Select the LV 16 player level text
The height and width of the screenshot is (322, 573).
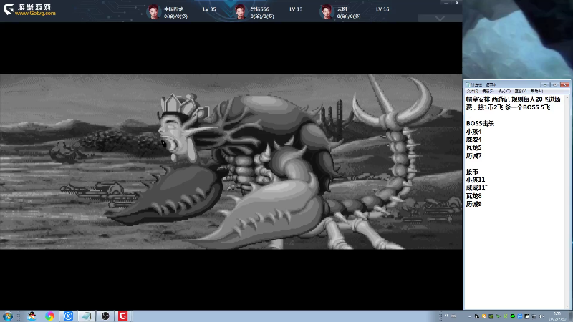click(382, 9)
